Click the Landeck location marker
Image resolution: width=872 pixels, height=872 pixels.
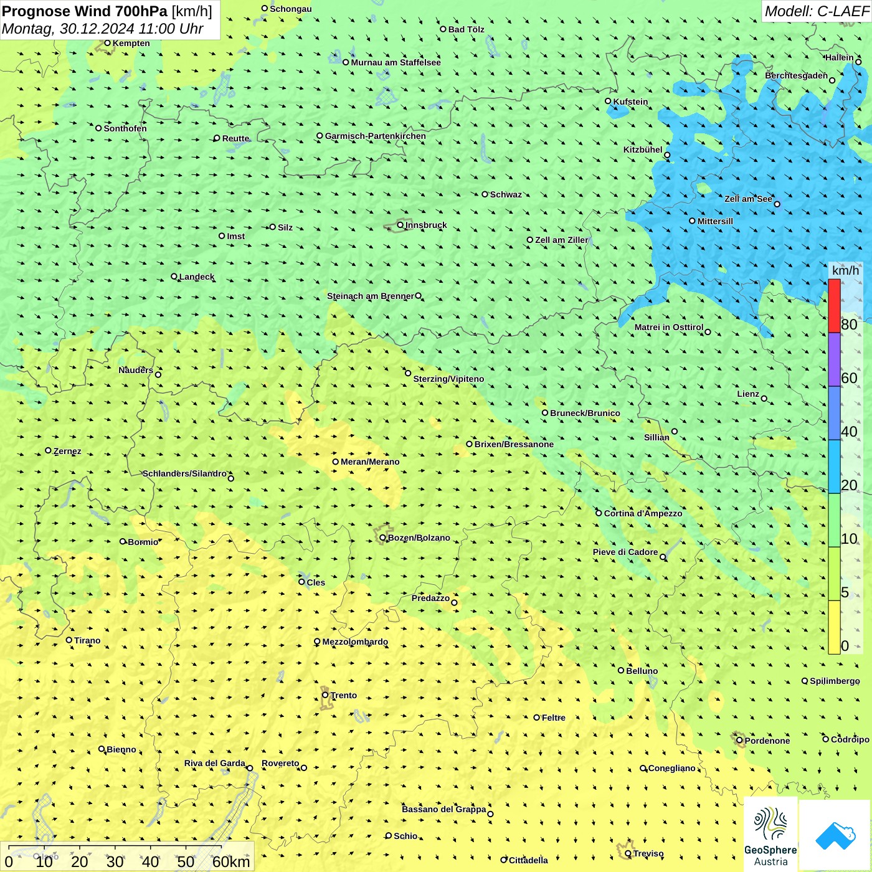(x=174, y=277)
